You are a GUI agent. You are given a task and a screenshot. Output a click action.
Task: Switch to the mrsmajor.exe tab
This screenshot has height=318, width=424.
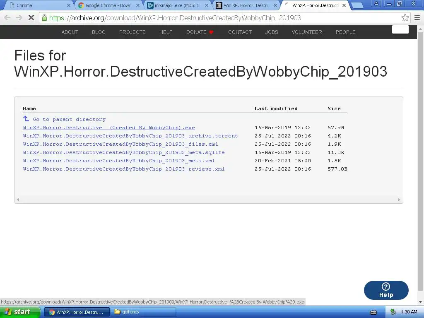[x=177, y=5]
